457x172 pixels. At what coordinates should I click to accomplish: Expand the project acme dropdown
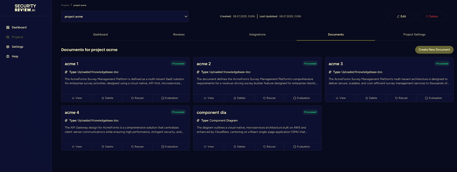[125, 17]
